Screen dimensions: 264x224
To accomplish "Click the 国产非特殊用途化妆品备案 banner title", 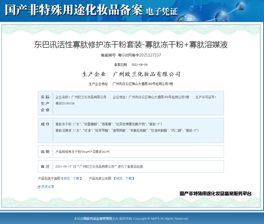I will point(74,10).
